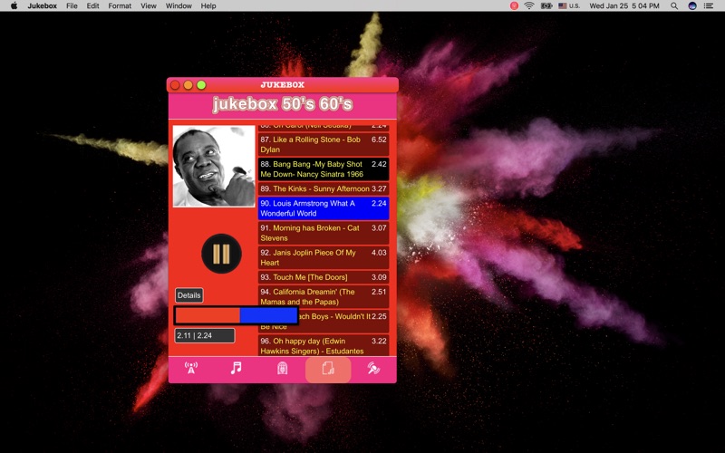Play 93. Touch Me [The Doors]
Image resolution: width=725 pixels, height=453 pixels.
(324, 277)
